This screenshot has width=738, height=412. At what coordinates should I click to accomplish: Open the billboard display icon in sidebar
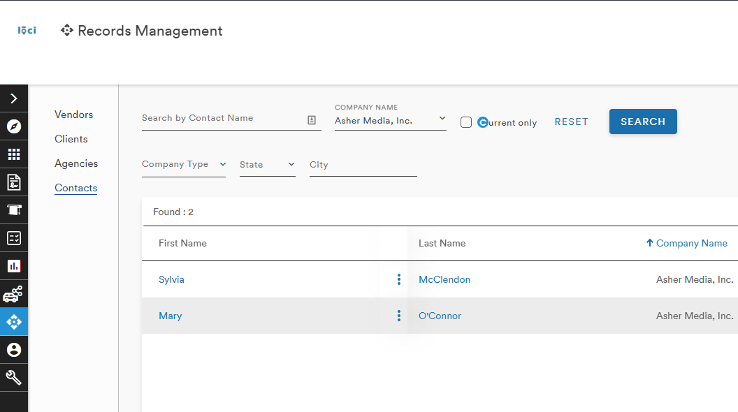coord(14,209)
